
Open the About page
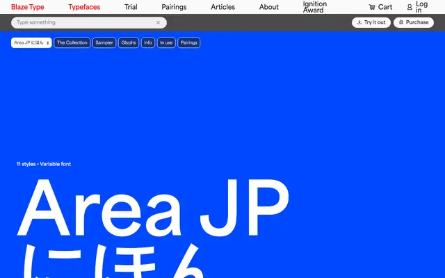[269, 7]
